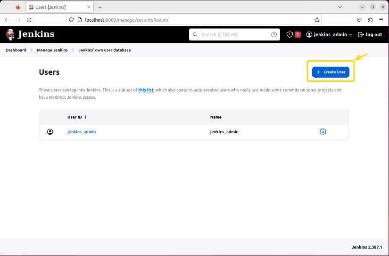Expand the list all tabs chevron
This screenshot has height=256, width=389.
coord(340,7)
